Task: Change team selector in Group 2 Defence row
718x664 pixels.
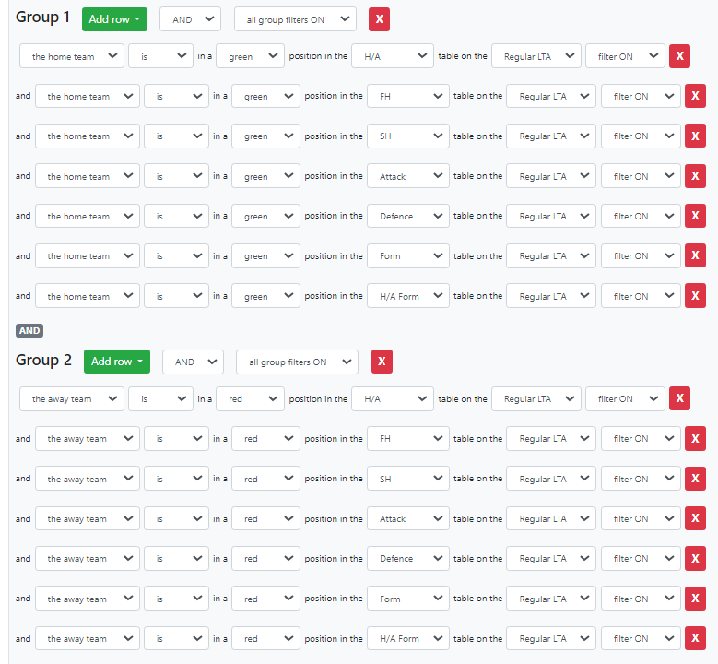Action: 87,558
